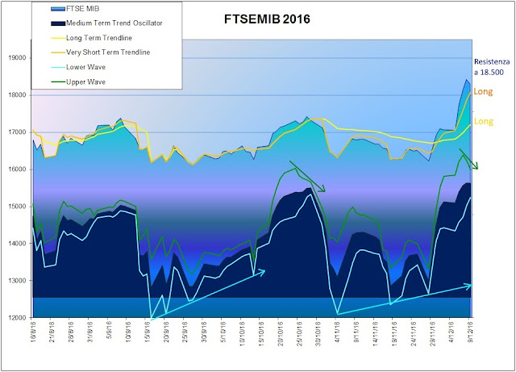Image resolution: width=516 pixels, height=372 pixels.
Task: Click the 16000 y-axis label
Action: [x=18, y=169]
